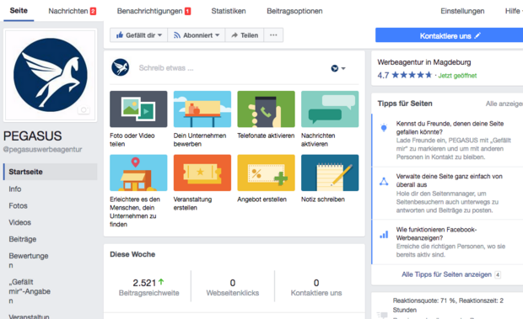Viewport: 523px width, 319px height.
Task: Click the Werbeagentur in Magdeburg text
Action: click(424, 62)
